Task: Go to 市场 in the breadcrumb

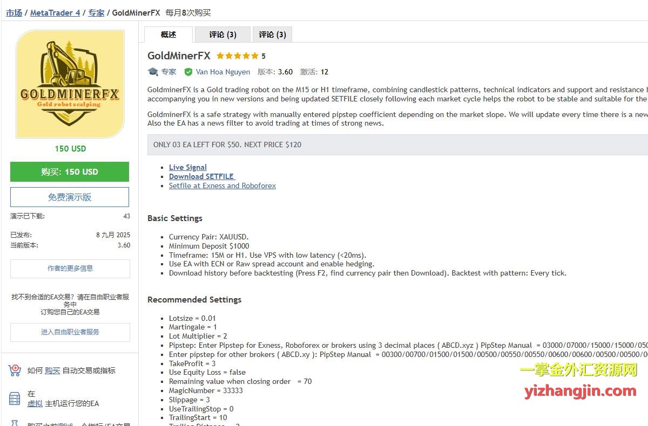Action: (14, 12)
